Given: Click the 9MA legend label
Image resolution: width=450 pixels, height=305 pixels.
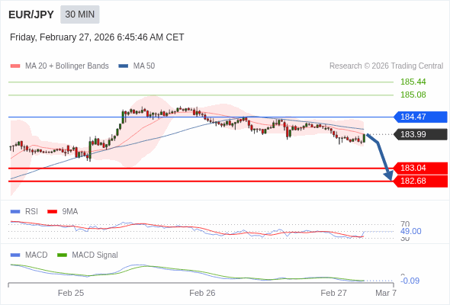Looking at the screenshot, I should [x=70, y=212].
